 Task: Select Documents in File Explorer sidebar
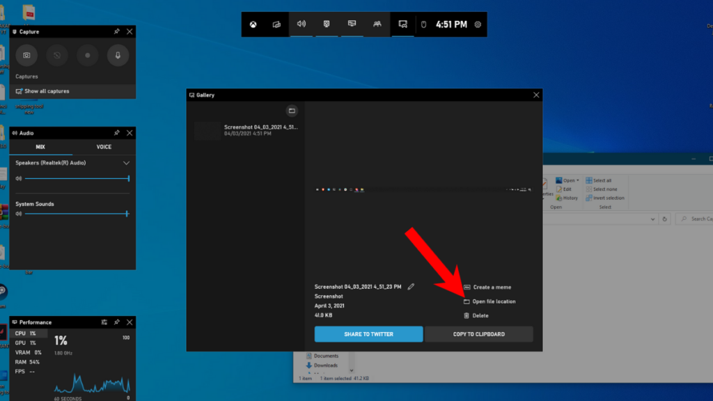click(322, 356)
